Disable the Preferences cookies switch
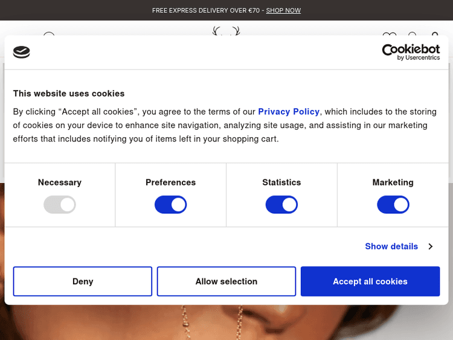453x340 pixels. pyautogui.click(x=171, y=205)
